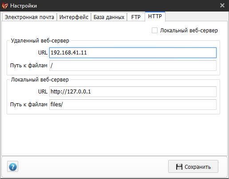229x179 pixels.
Task: Open help via the question mark icon
Action: [x=13, y=167]
